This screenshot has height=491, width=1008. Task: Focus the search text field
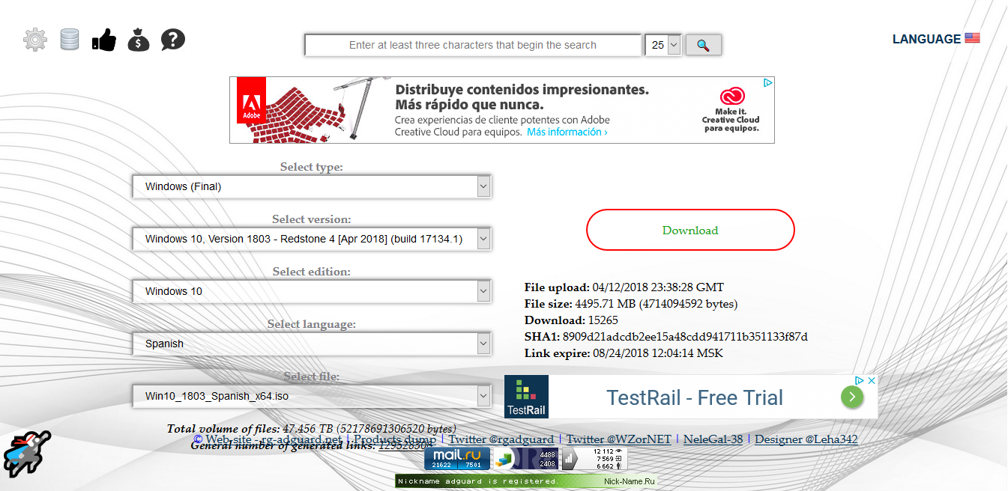point(473,45)
